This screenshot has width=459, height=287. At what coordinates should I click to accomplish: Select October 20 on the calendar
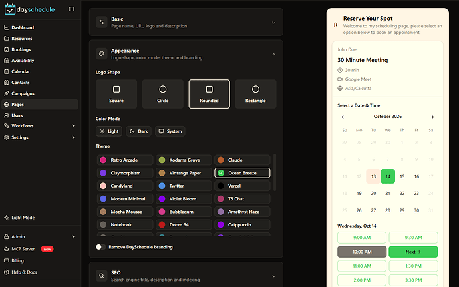(x=373, y=194)
